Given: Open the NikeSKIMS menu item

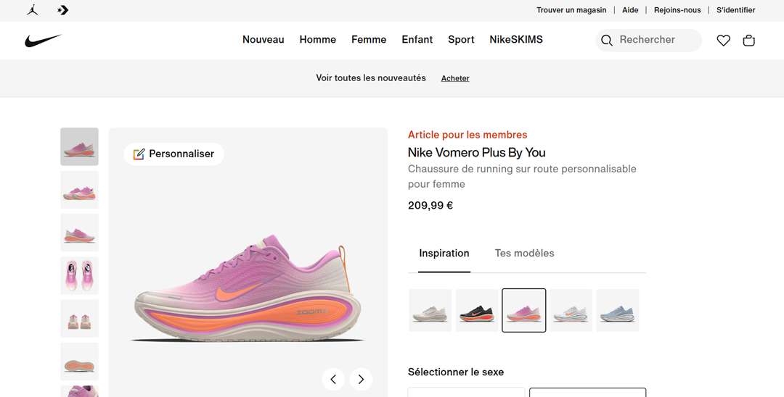Looking at the screenshot, I should pos(516,39).
